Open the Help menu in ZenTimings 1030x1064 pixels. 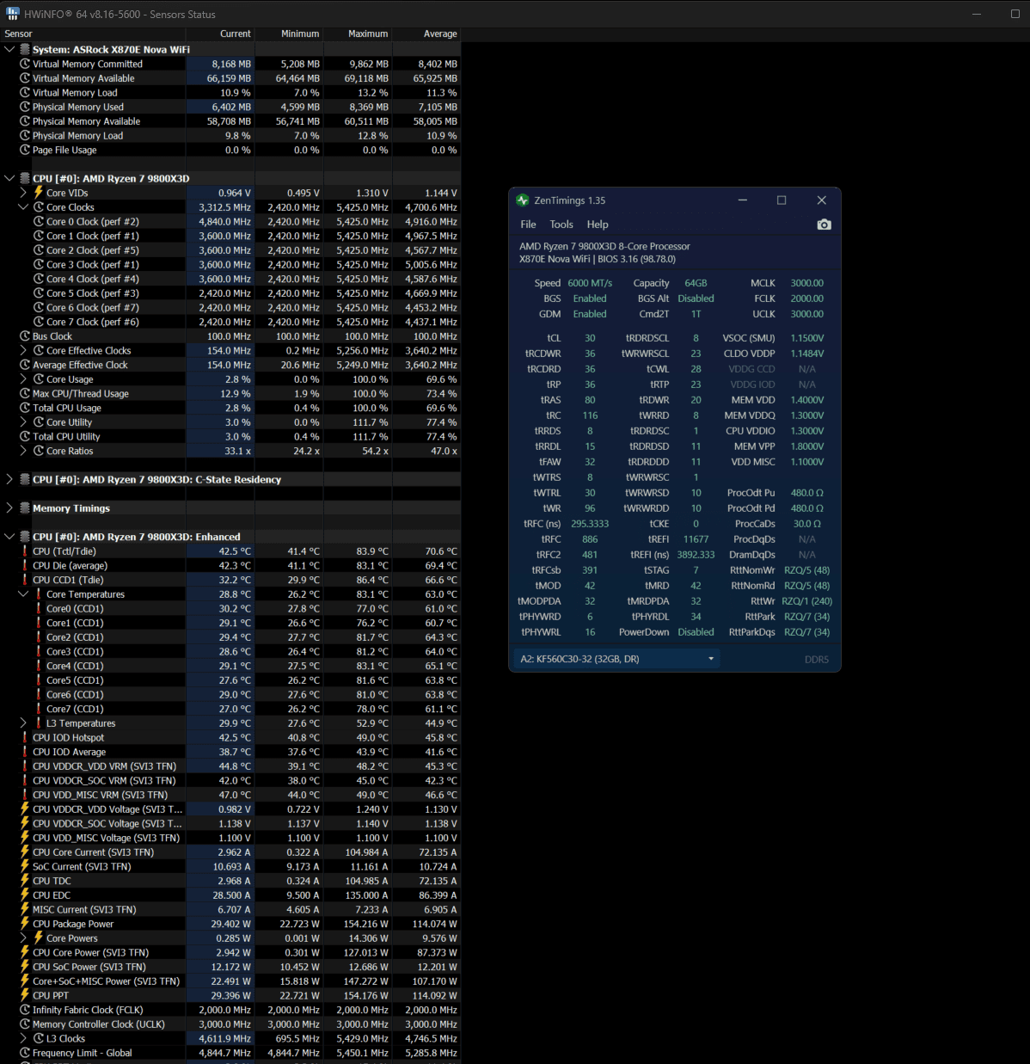598,224
